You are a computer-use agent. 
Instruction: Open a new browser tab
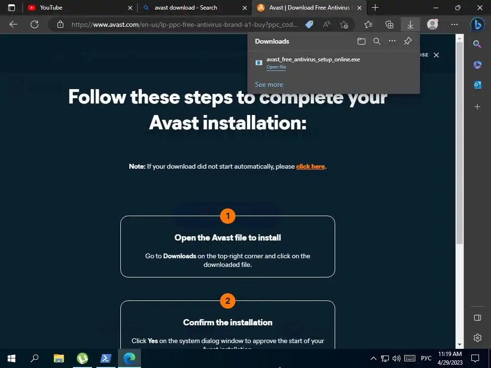point(375,8)
